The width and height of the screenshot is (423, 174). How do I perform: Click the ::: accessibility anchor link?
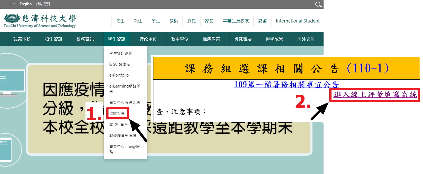[14, 4]
